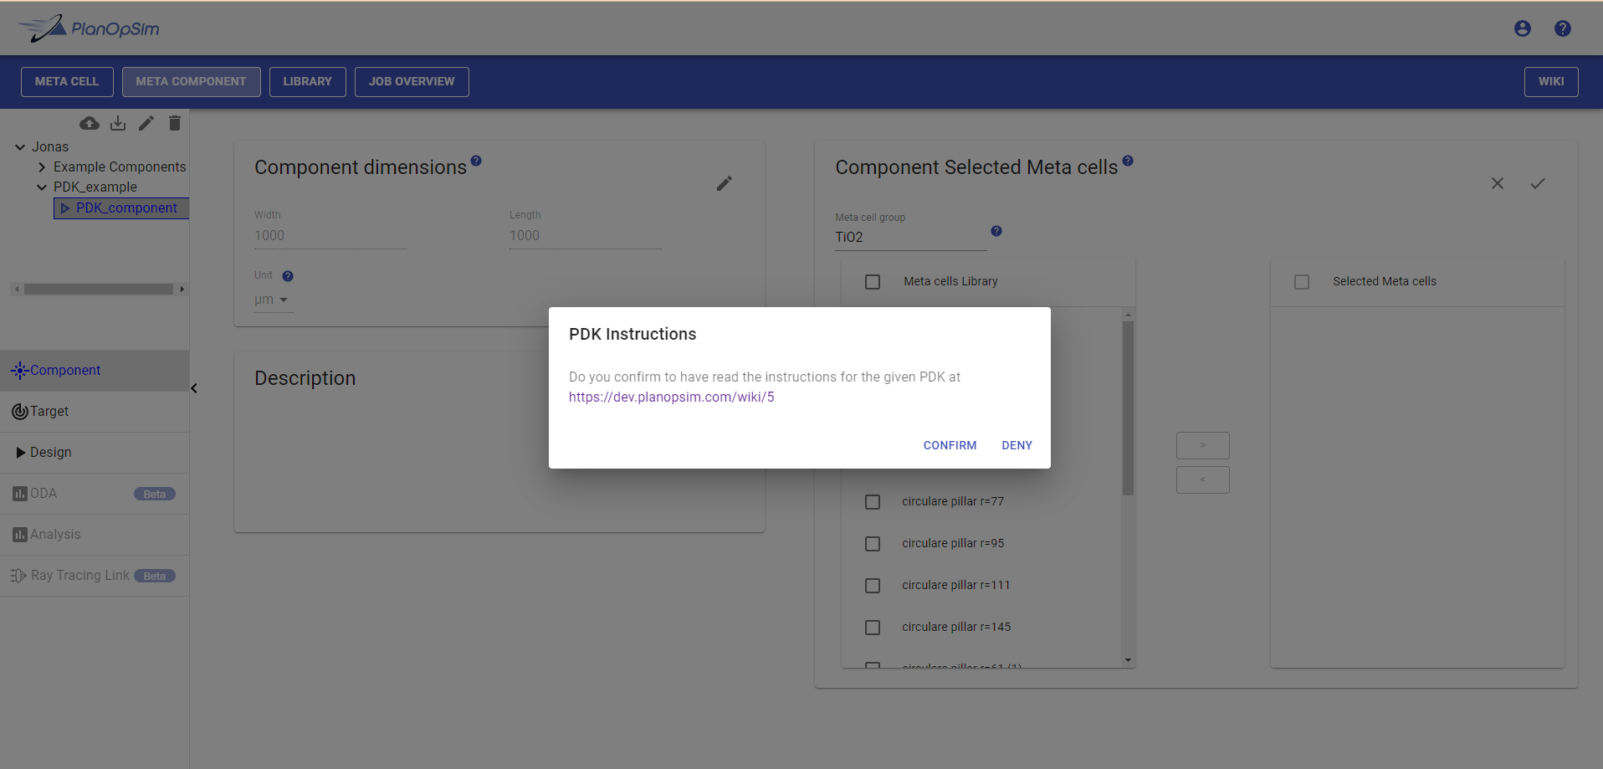Image resolution: width=1603 pixels, height=769 pixels.
Task: Click the download icon above the tree
Action: click(x=118, y=124)
